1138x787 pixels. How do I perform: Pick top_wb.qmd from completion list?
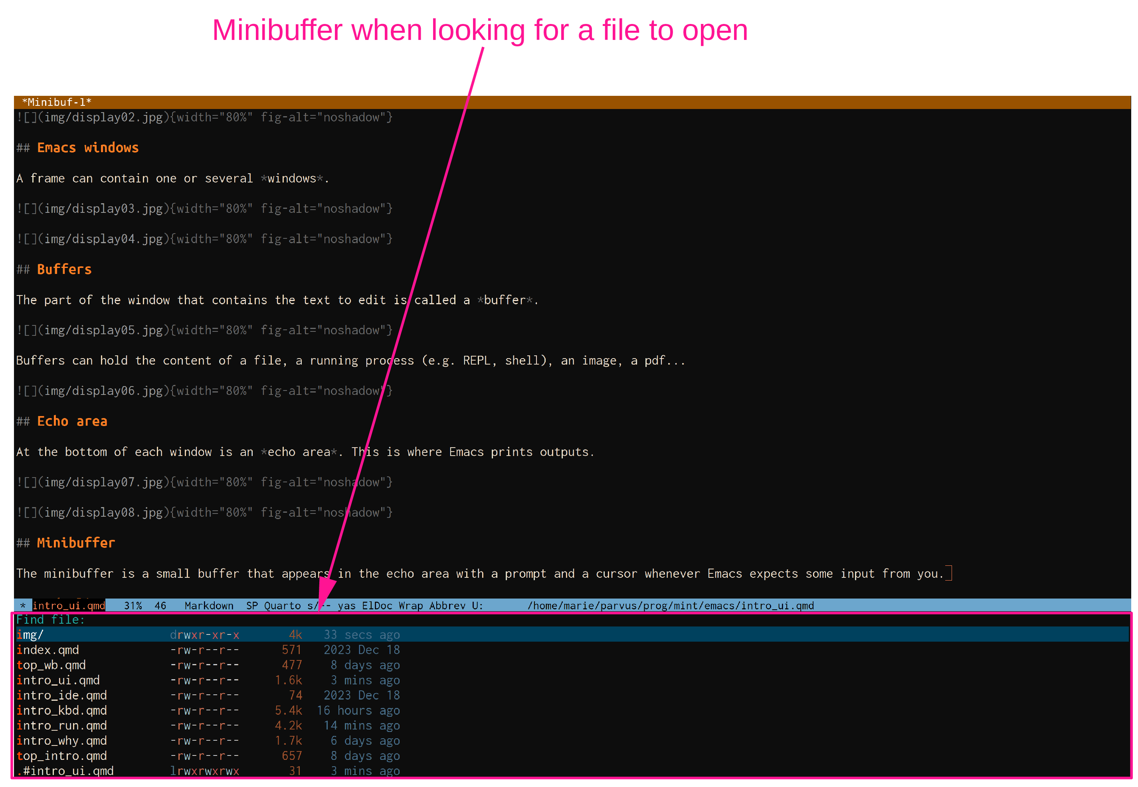[x=51, y=665]
